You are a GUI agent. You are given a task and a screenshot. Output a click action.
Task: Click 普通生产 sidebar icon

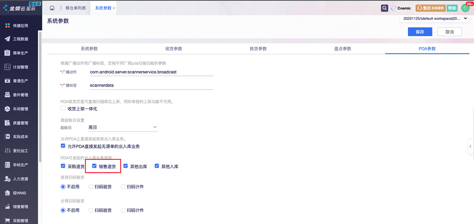coord(7,81)
